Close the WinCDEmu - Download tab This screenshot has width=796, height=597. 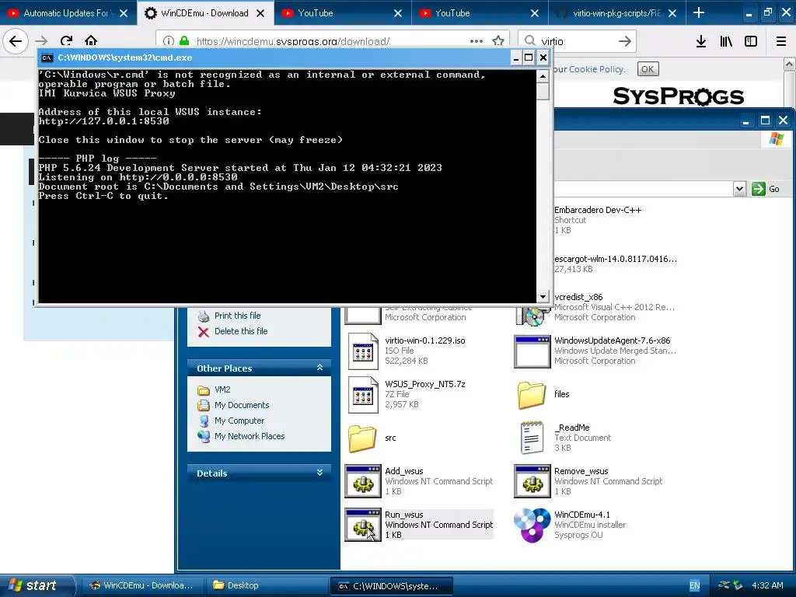[260, 13]
